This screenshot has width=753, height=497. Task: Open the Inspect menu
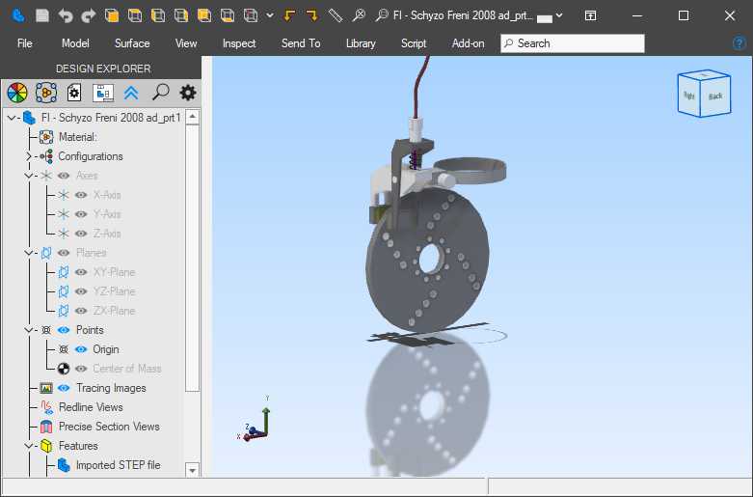click(239, 43)
